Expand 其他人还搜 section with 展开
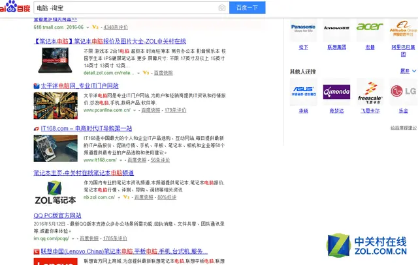 408,71
